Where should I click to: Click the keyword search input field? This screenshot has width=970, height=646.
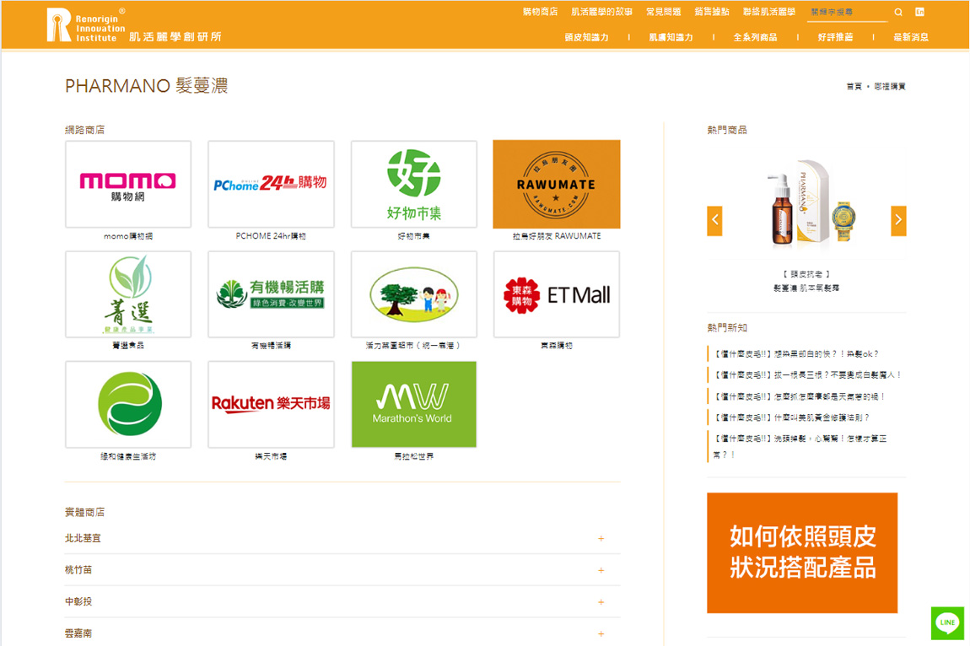(x=846, y=13)
